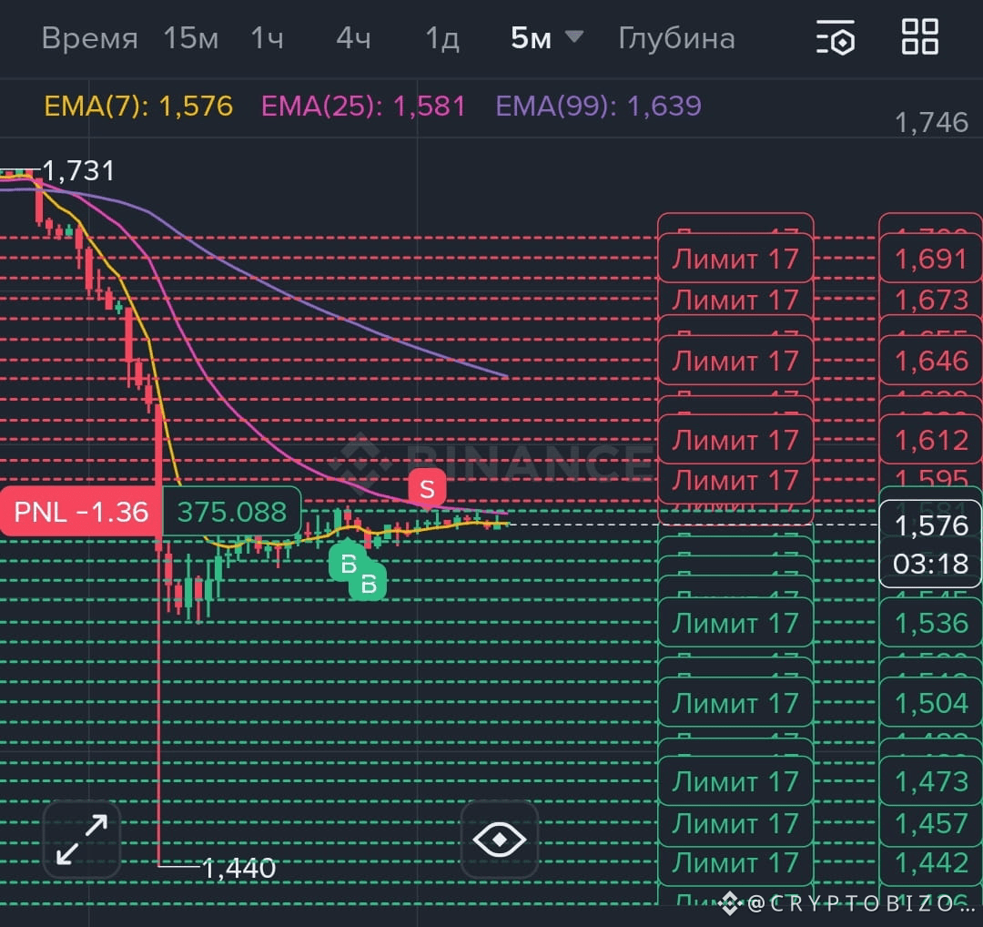Screen dimensions: 983x927
Task: Select the 1д timeframe
Action: 442,38
